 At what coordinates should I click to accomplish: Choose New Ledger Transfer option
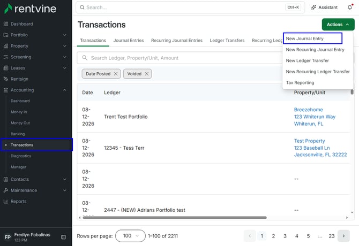(x=307, y=60)
